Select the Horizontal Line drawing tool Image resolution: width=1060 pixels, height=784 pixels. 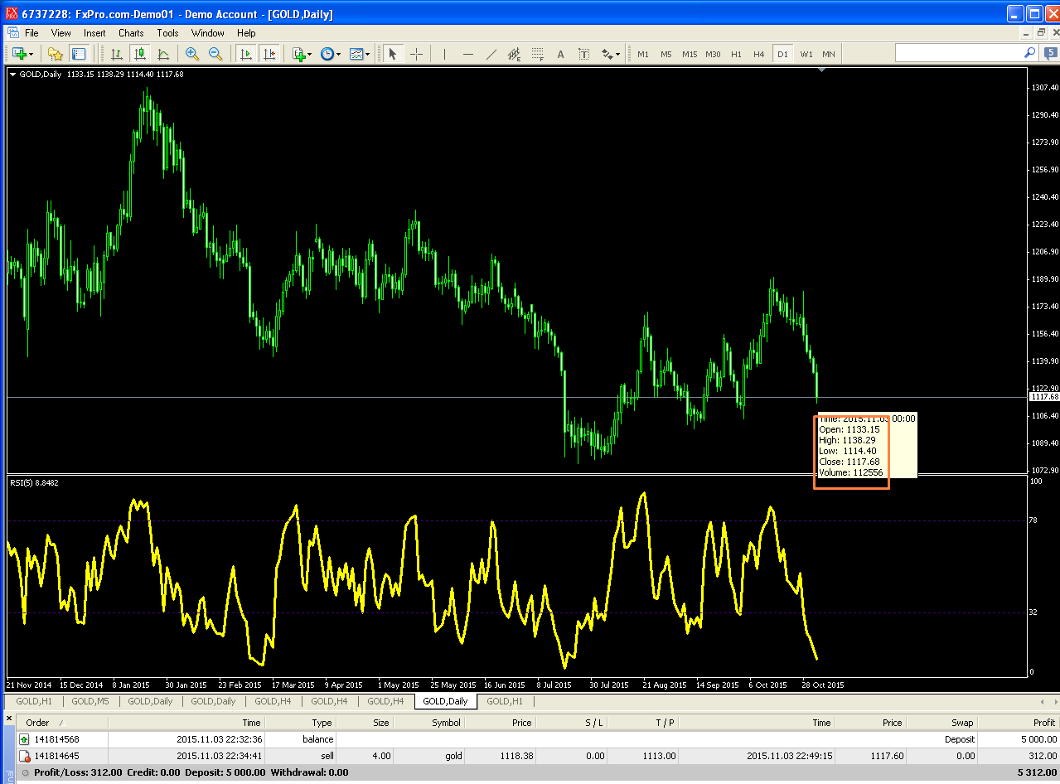468,54
